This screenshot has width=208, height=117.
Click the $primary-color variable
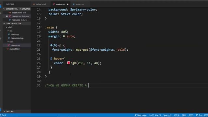[83, 9]
